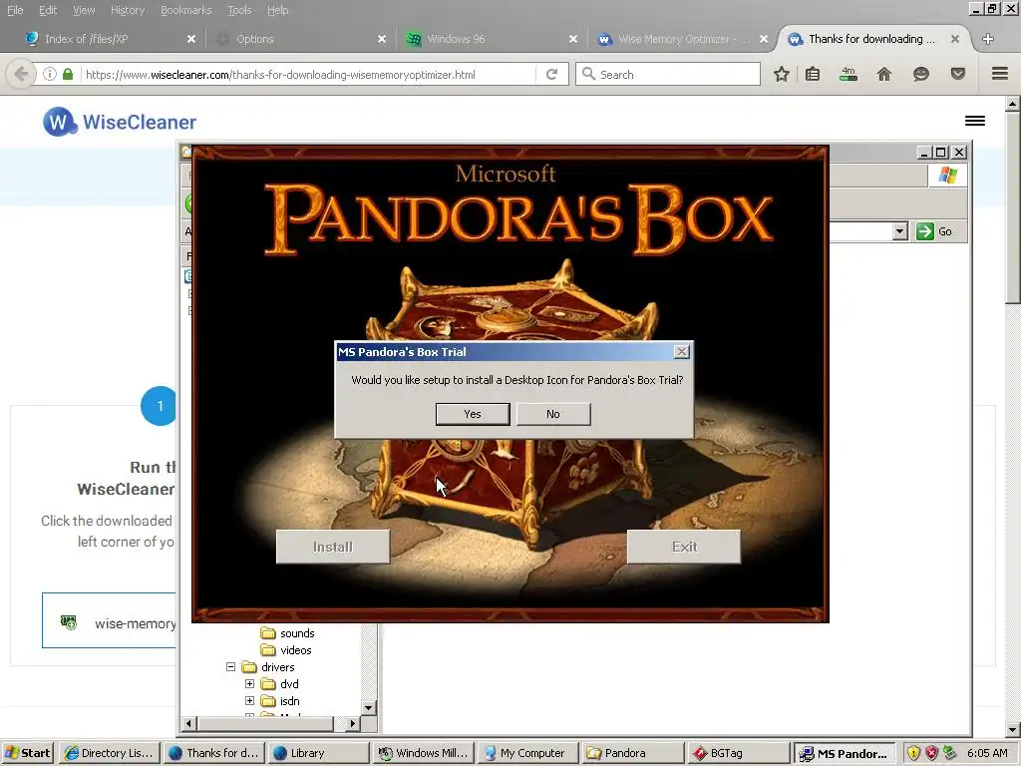The height and width of the screenshot is (766, 1021).
Task: Select the videos folder in tree
Action: pos(295,650)
